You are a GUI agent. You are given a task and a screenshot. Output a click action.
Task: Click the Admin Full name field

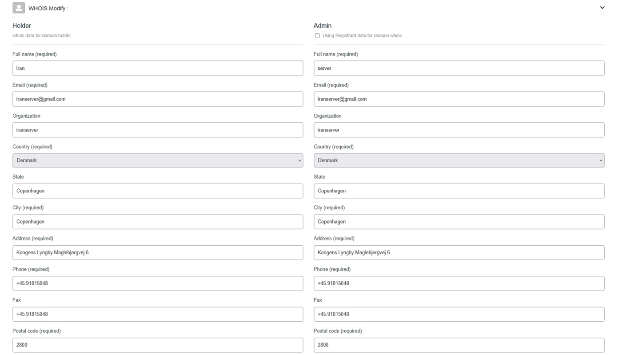pos(459,68)
